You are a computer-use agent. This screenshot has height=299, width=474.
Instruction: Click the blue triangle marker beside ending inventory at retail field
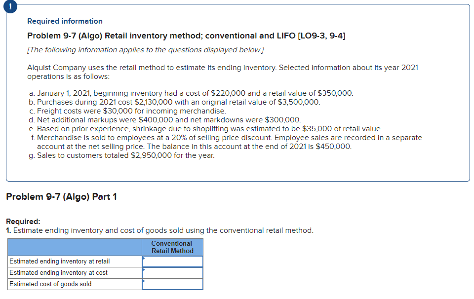[x=144, y=259]
